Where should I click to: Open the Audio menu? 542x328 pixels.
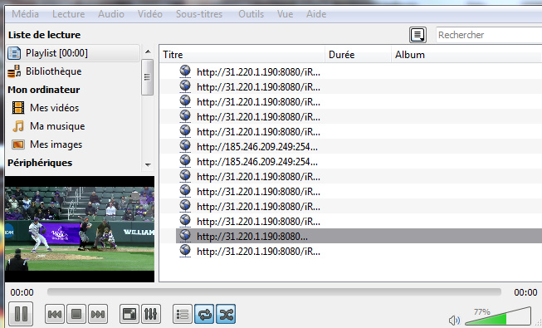coord(111,14)
